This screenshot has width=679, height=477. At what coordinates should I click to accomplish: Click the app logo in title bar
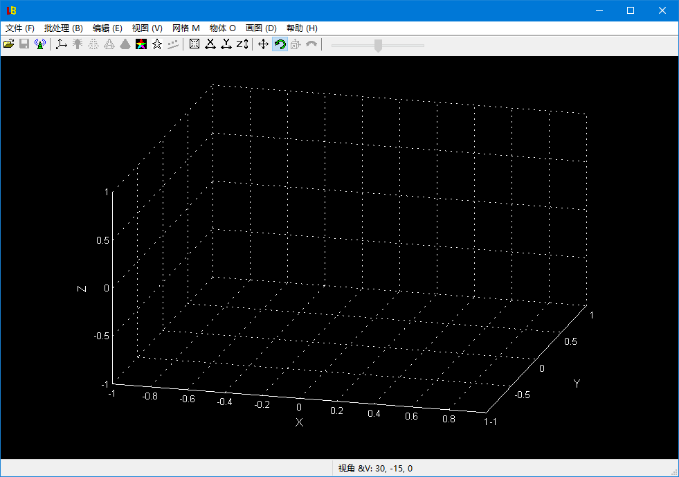11,10
